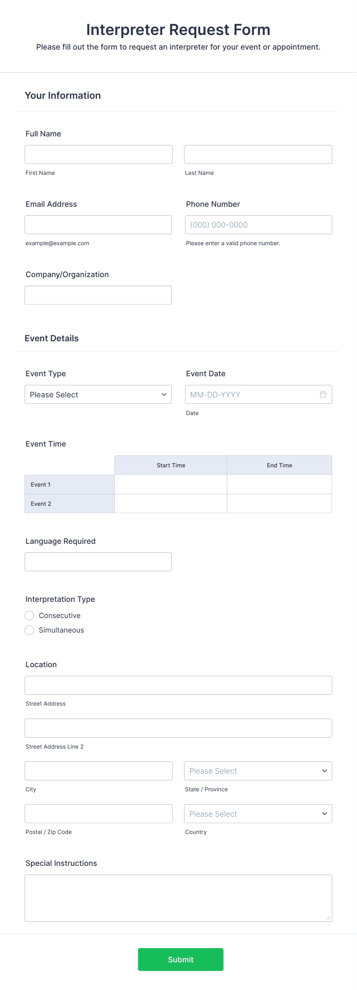The width and height of the screenshot is (357, 990).
Task: Click the Street Address Line 2 field
Action: click(178, 728)
